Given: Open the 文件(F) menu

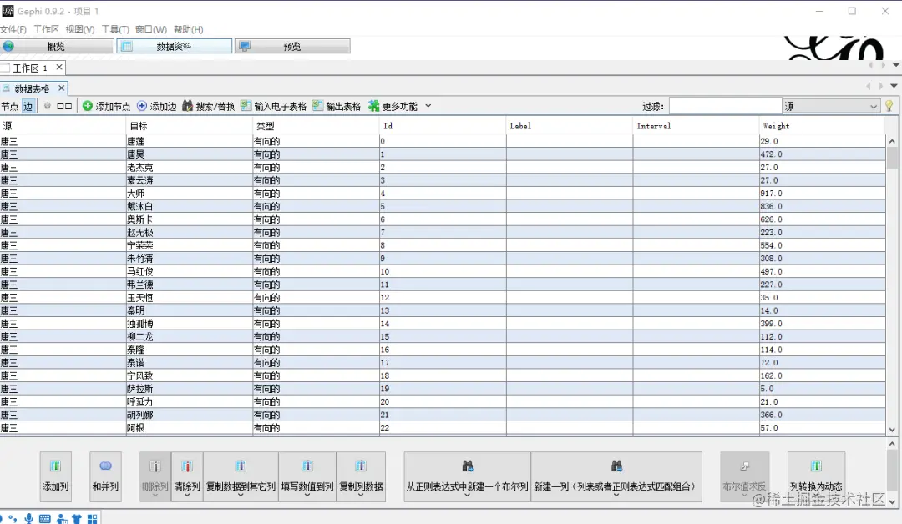Looking at the screenshot, I should tap(13, 29).
